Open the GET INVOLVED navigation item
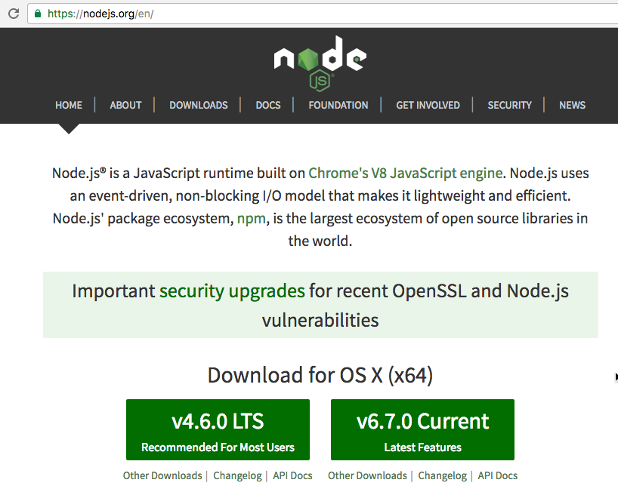Image resolution: width=618 pixels, height=492 pixels. pos(428,105)
